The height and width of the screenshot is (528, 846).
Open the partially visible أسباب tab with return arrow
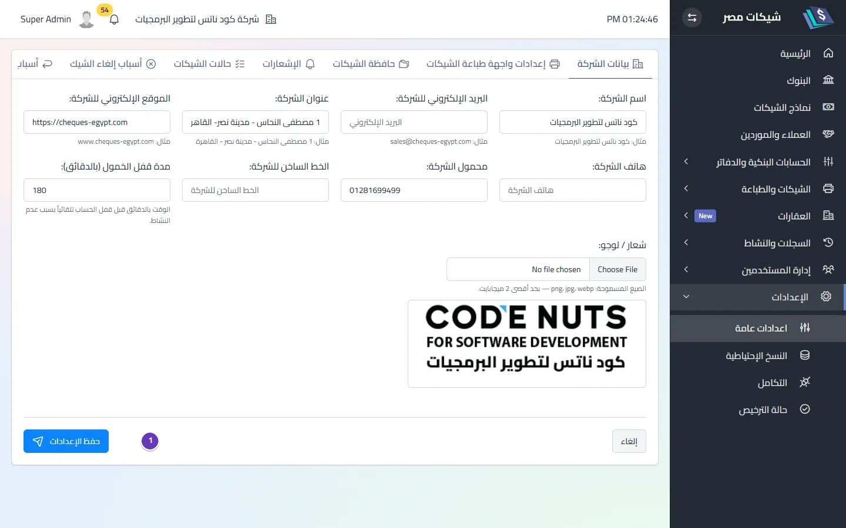(35, 64)
